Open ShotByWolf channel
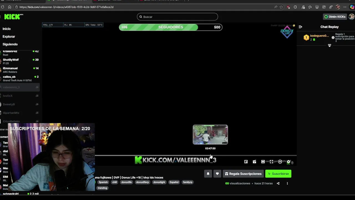Image resolution: width=355 pixels, height=200 pixels. 20,61
